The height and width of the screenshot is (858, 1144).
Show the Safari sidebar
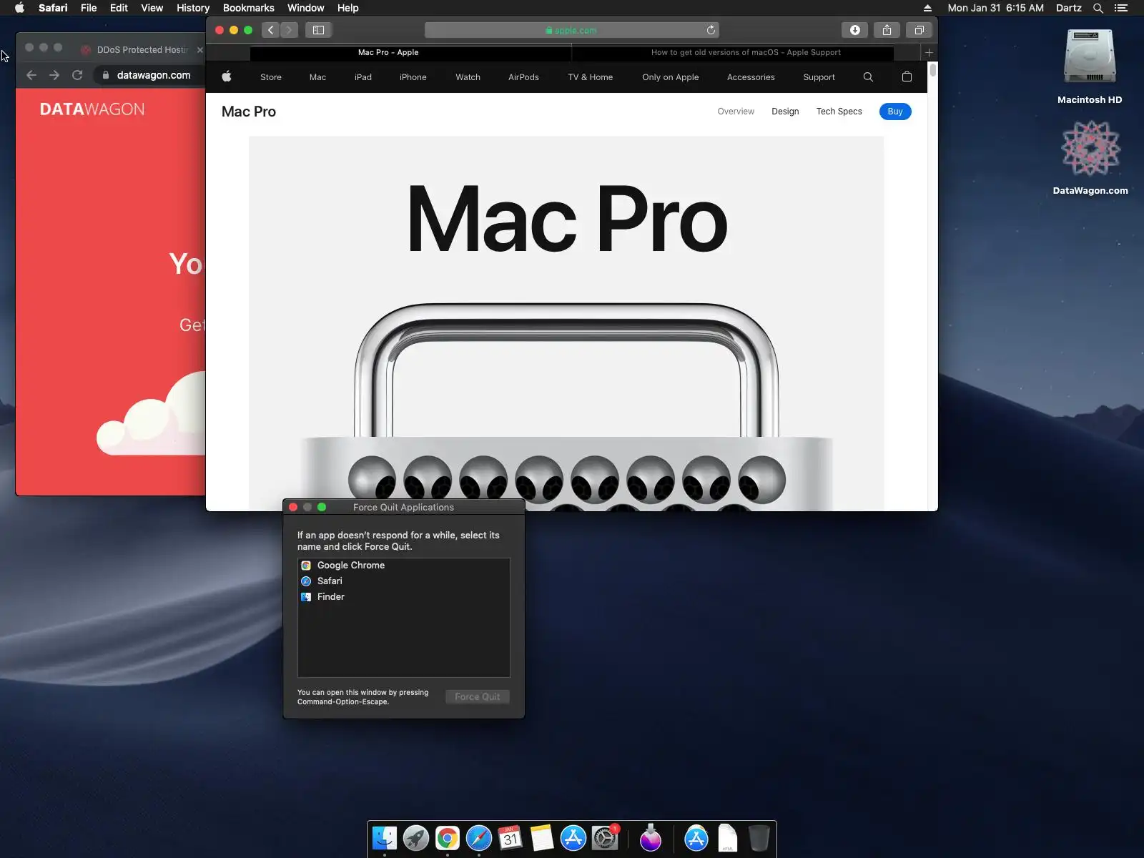[318, 30]
